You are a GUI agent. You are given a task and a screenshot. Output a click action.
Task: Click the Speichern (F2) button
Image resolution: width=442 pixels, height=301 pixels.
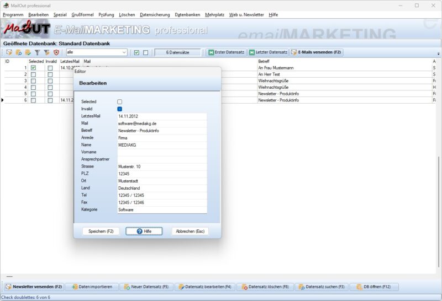pos(101,232)
